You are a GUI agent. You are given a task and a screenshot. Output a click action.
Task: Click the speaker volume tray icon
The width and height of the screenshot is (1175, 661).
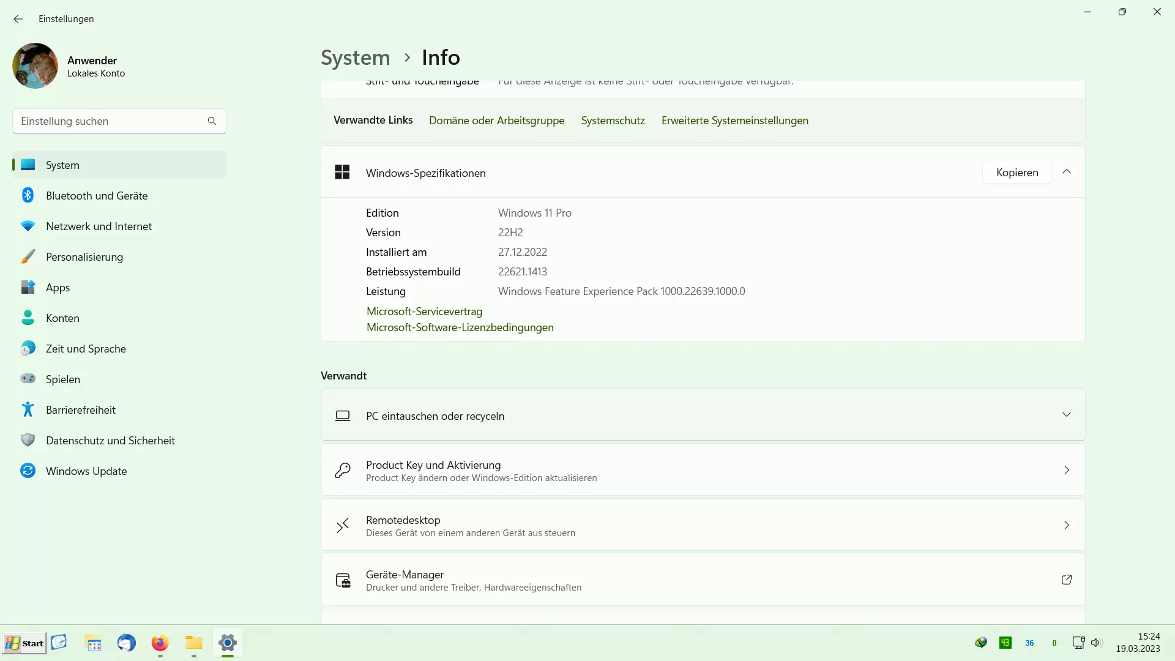[x=1096, y=643]
